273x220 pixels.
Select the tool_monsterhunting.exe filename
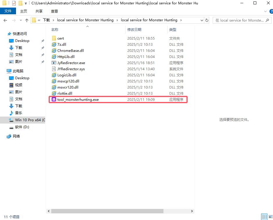pyautogui.click(x=78, y=99)
